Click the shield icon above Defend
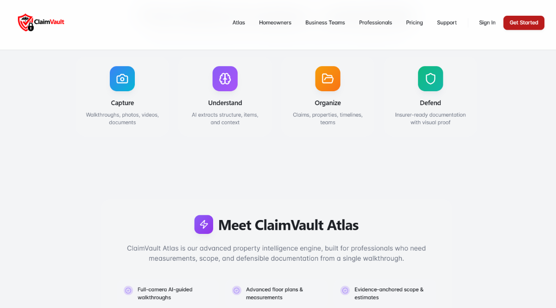 point(430,79)
